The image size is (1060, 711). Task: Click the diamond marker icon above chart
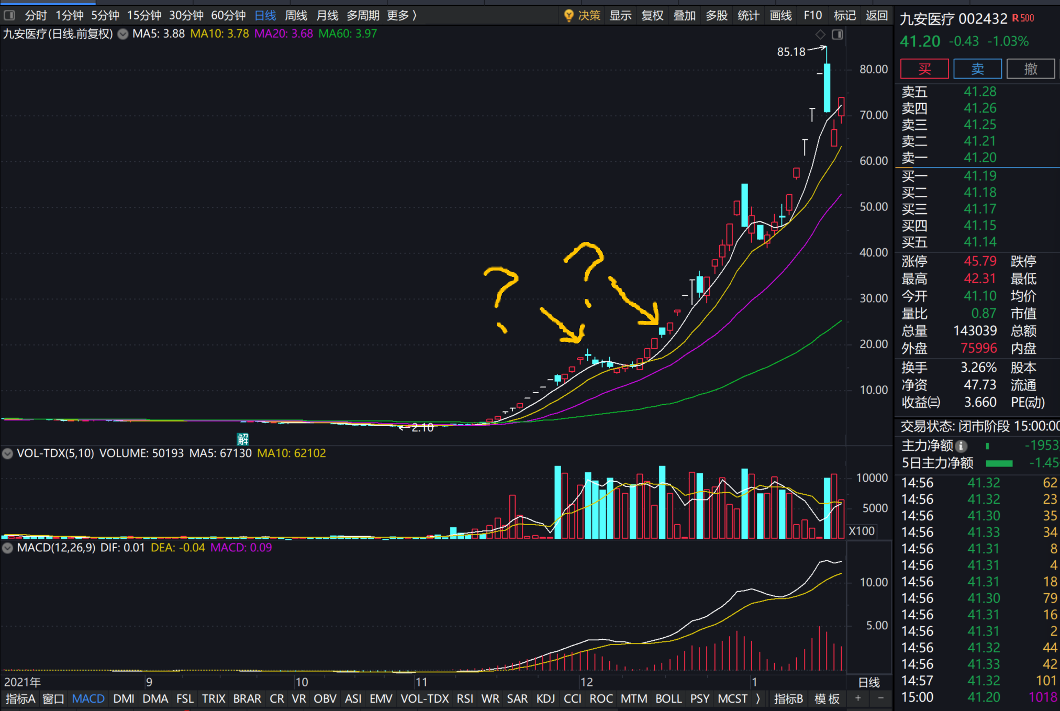[x=820, y=35]
